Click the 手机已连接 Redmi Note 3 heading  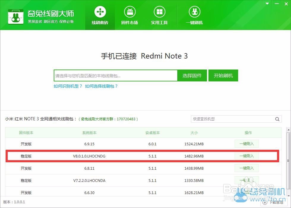(x=144, y=56)
